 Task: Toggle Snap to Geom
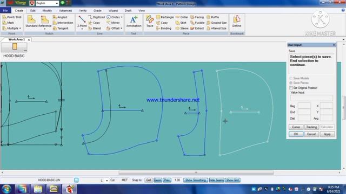tap(157, 180)
